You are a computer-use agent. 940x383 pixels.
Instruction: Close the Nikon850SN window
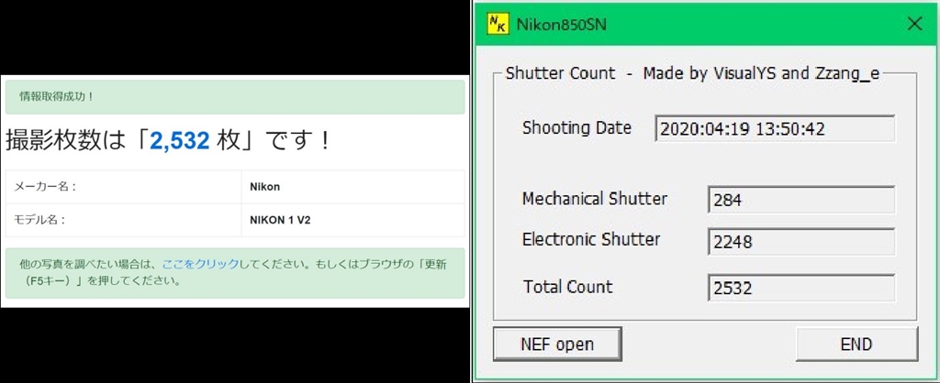[x=915, y=24]
